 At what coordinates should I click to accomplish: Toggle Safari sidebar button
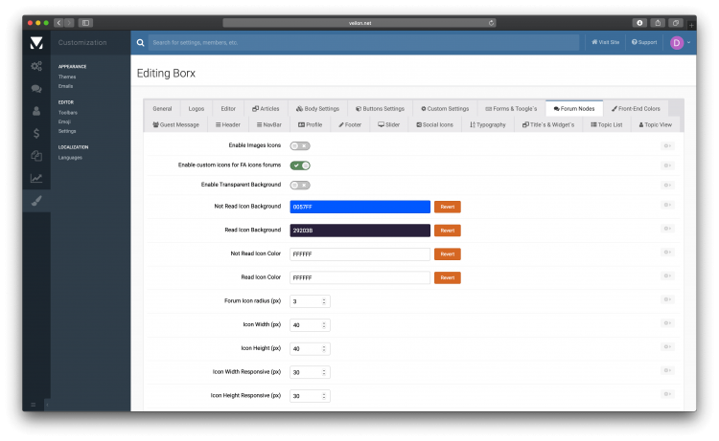tap(85, 22)
